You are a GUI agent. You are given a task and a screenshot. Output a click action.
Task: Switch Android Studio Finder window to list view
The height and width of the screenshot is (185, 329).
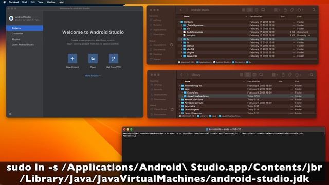(250, 10)
